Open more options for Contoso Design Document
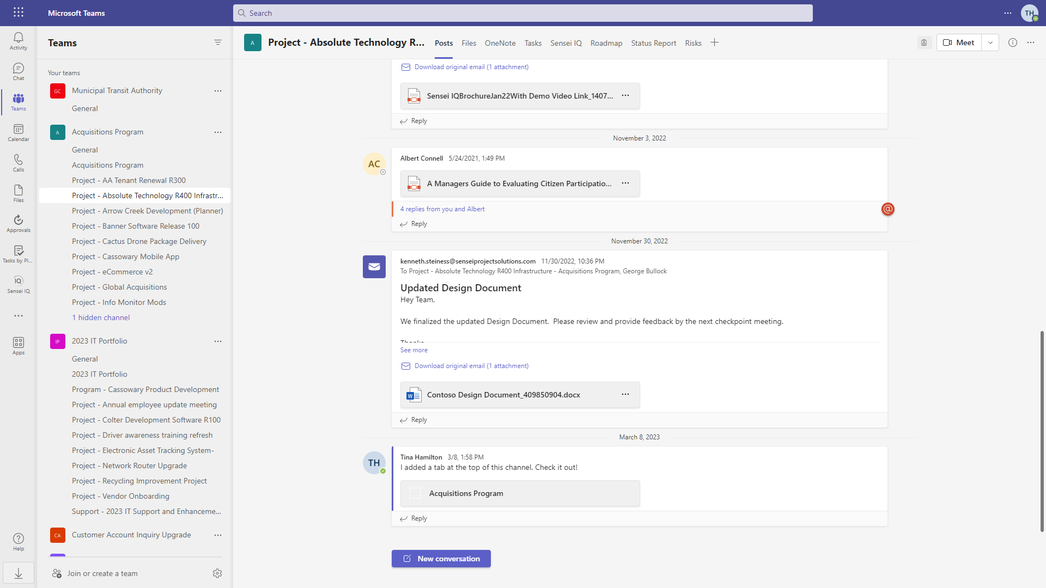This screenshot has height=588, width=1046. (x=625, y=395)
